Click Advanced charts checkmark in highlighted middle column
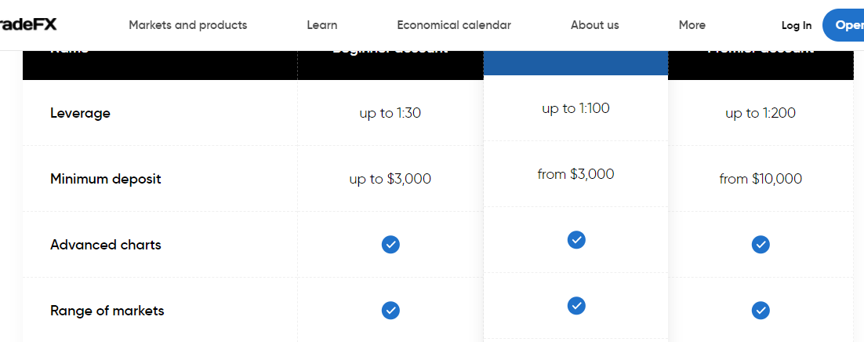864x342 pixels. (x=575, y=239)
